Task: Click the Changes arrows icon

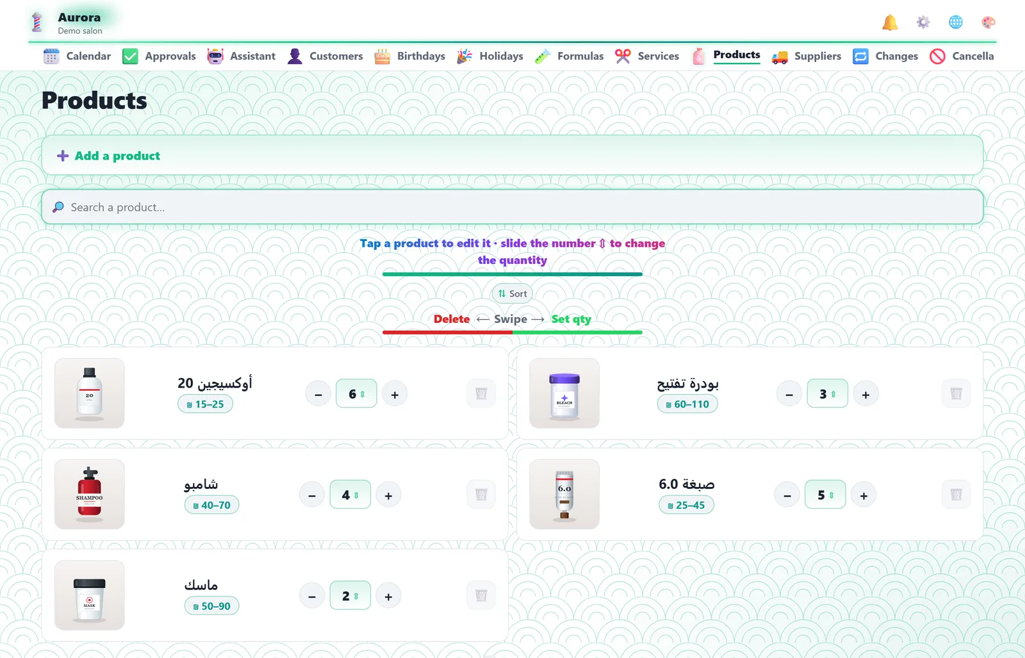Action: pyautogui.click(x=860, y=56)
